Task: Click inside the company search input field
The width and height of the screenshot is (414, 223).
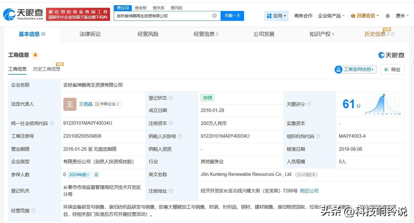Action: pyautogui.click(x=162, y=16)
